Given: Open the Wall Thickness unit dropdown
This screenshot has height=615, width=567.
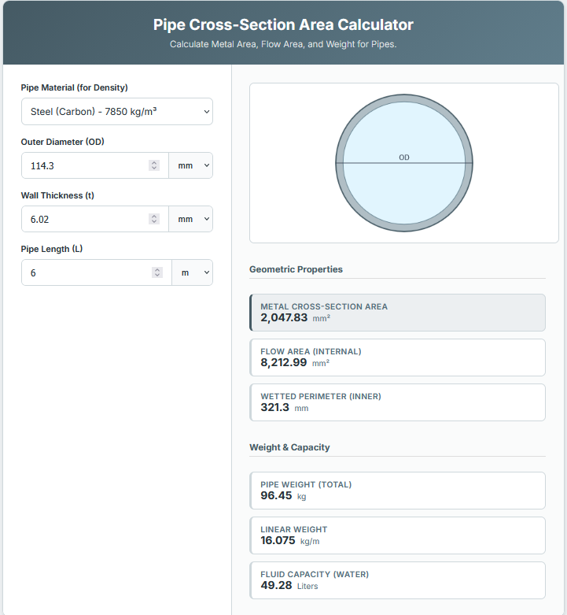Looking at the screenshot, I should pyautogui.click(x=191, y=219).
